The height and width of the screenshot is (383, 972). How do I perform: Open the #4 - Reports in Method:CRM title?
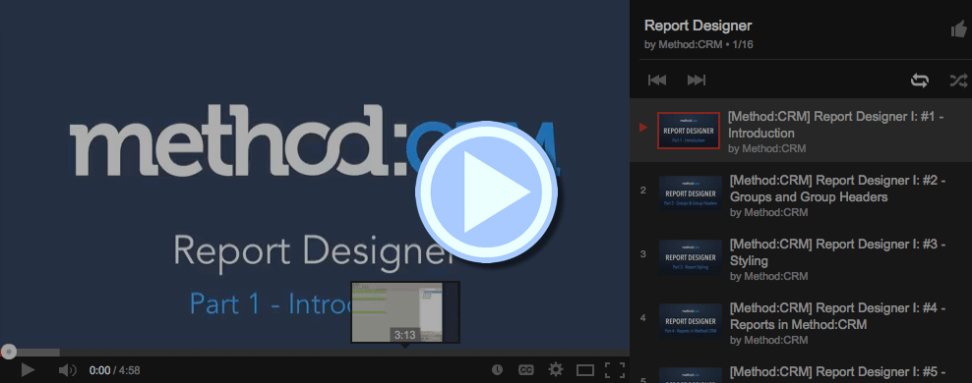pyautogui.click(x=837, y=315)
